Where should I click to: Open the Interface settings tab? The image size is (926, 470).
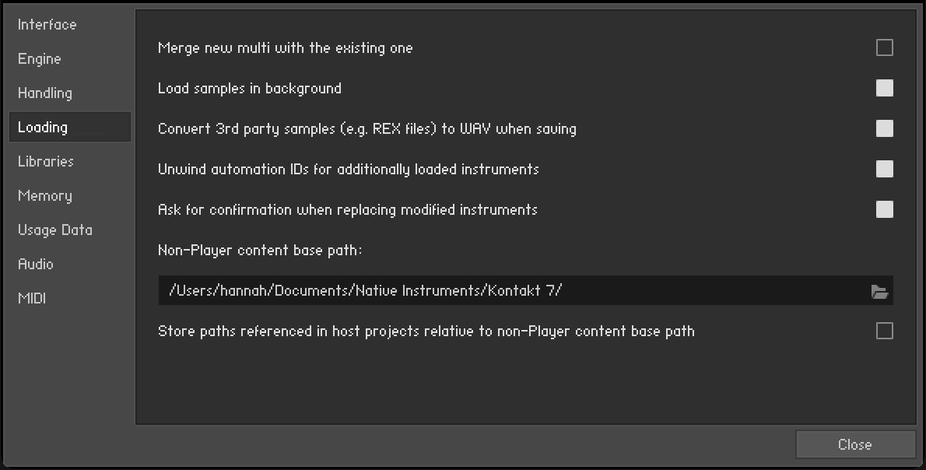[x=47, y=25]
